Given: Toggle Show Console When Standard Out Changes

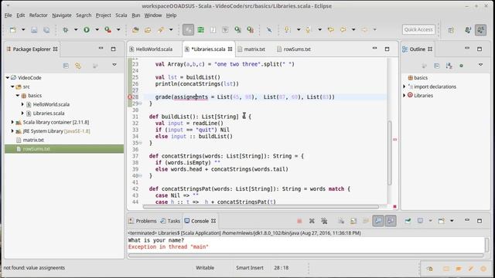Looking at the screenshot, I should coord(378,222).
